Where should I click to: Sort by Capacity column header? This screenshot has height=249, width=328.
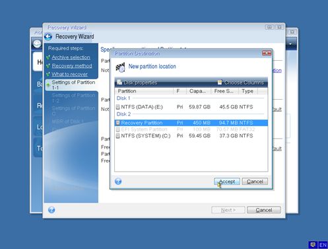(x=199, y=91)
